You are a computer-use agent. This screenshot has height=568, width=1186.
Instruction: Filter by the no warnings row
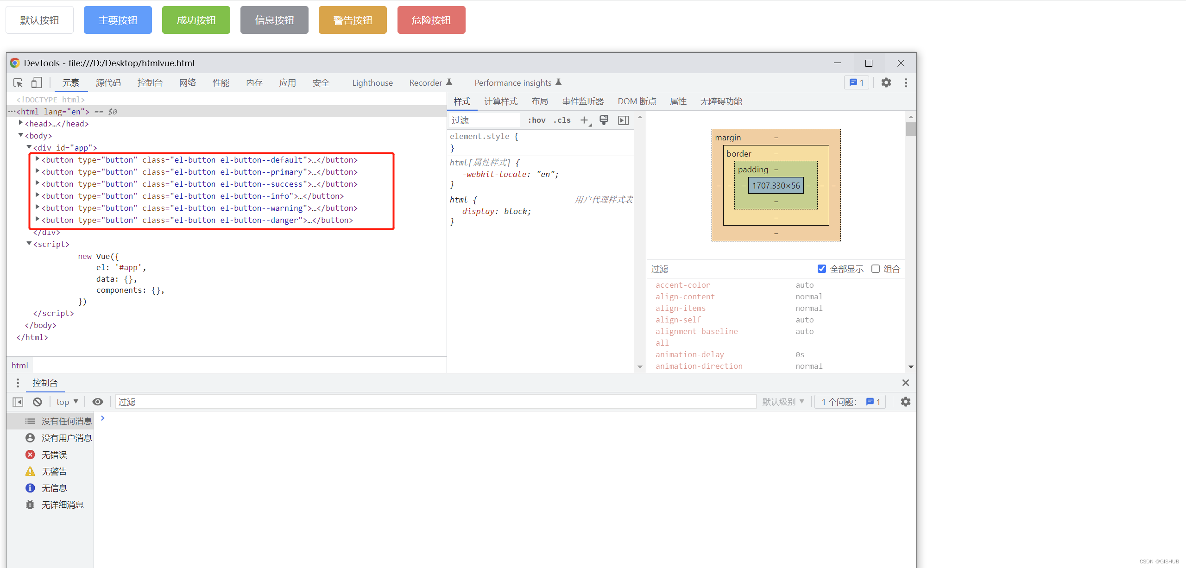click(x=50, y=471)
